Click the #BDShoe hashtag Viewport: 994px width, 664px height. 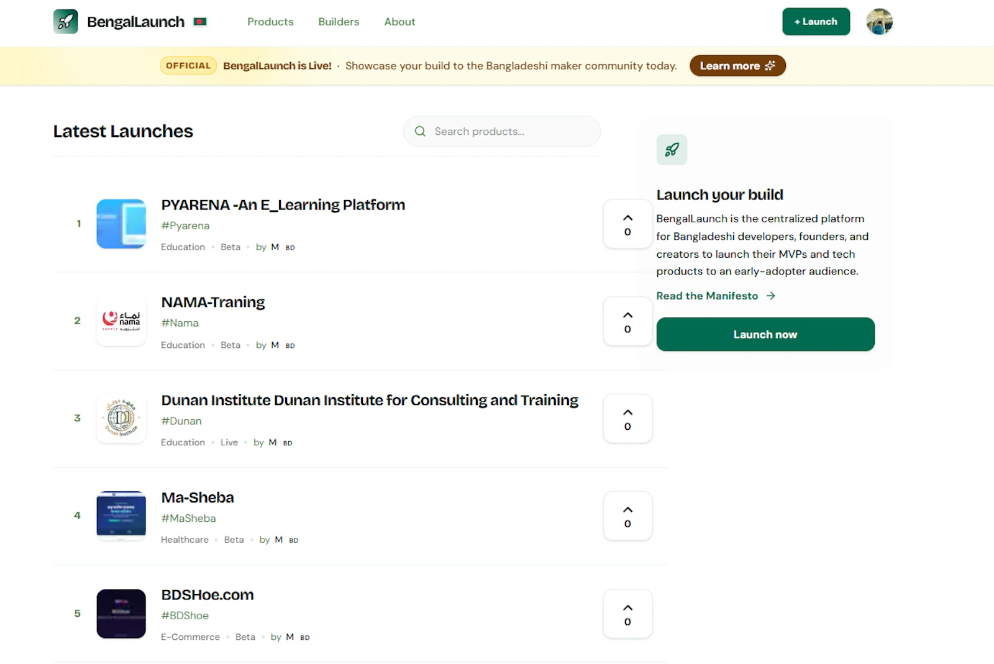point(185,616)
